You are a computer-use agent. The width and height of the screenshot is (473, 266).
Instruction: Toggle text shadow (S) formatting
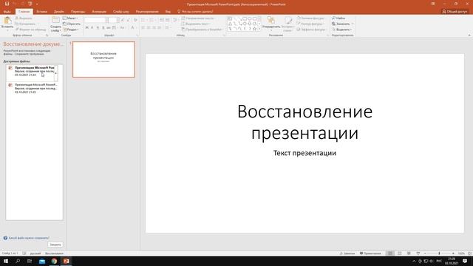tap(103, 28)
